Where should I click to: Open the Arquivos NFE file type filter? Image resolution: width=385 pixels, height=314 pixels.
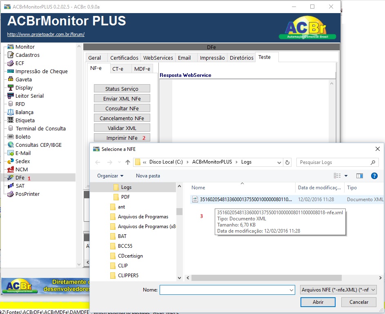click(338, 290)
